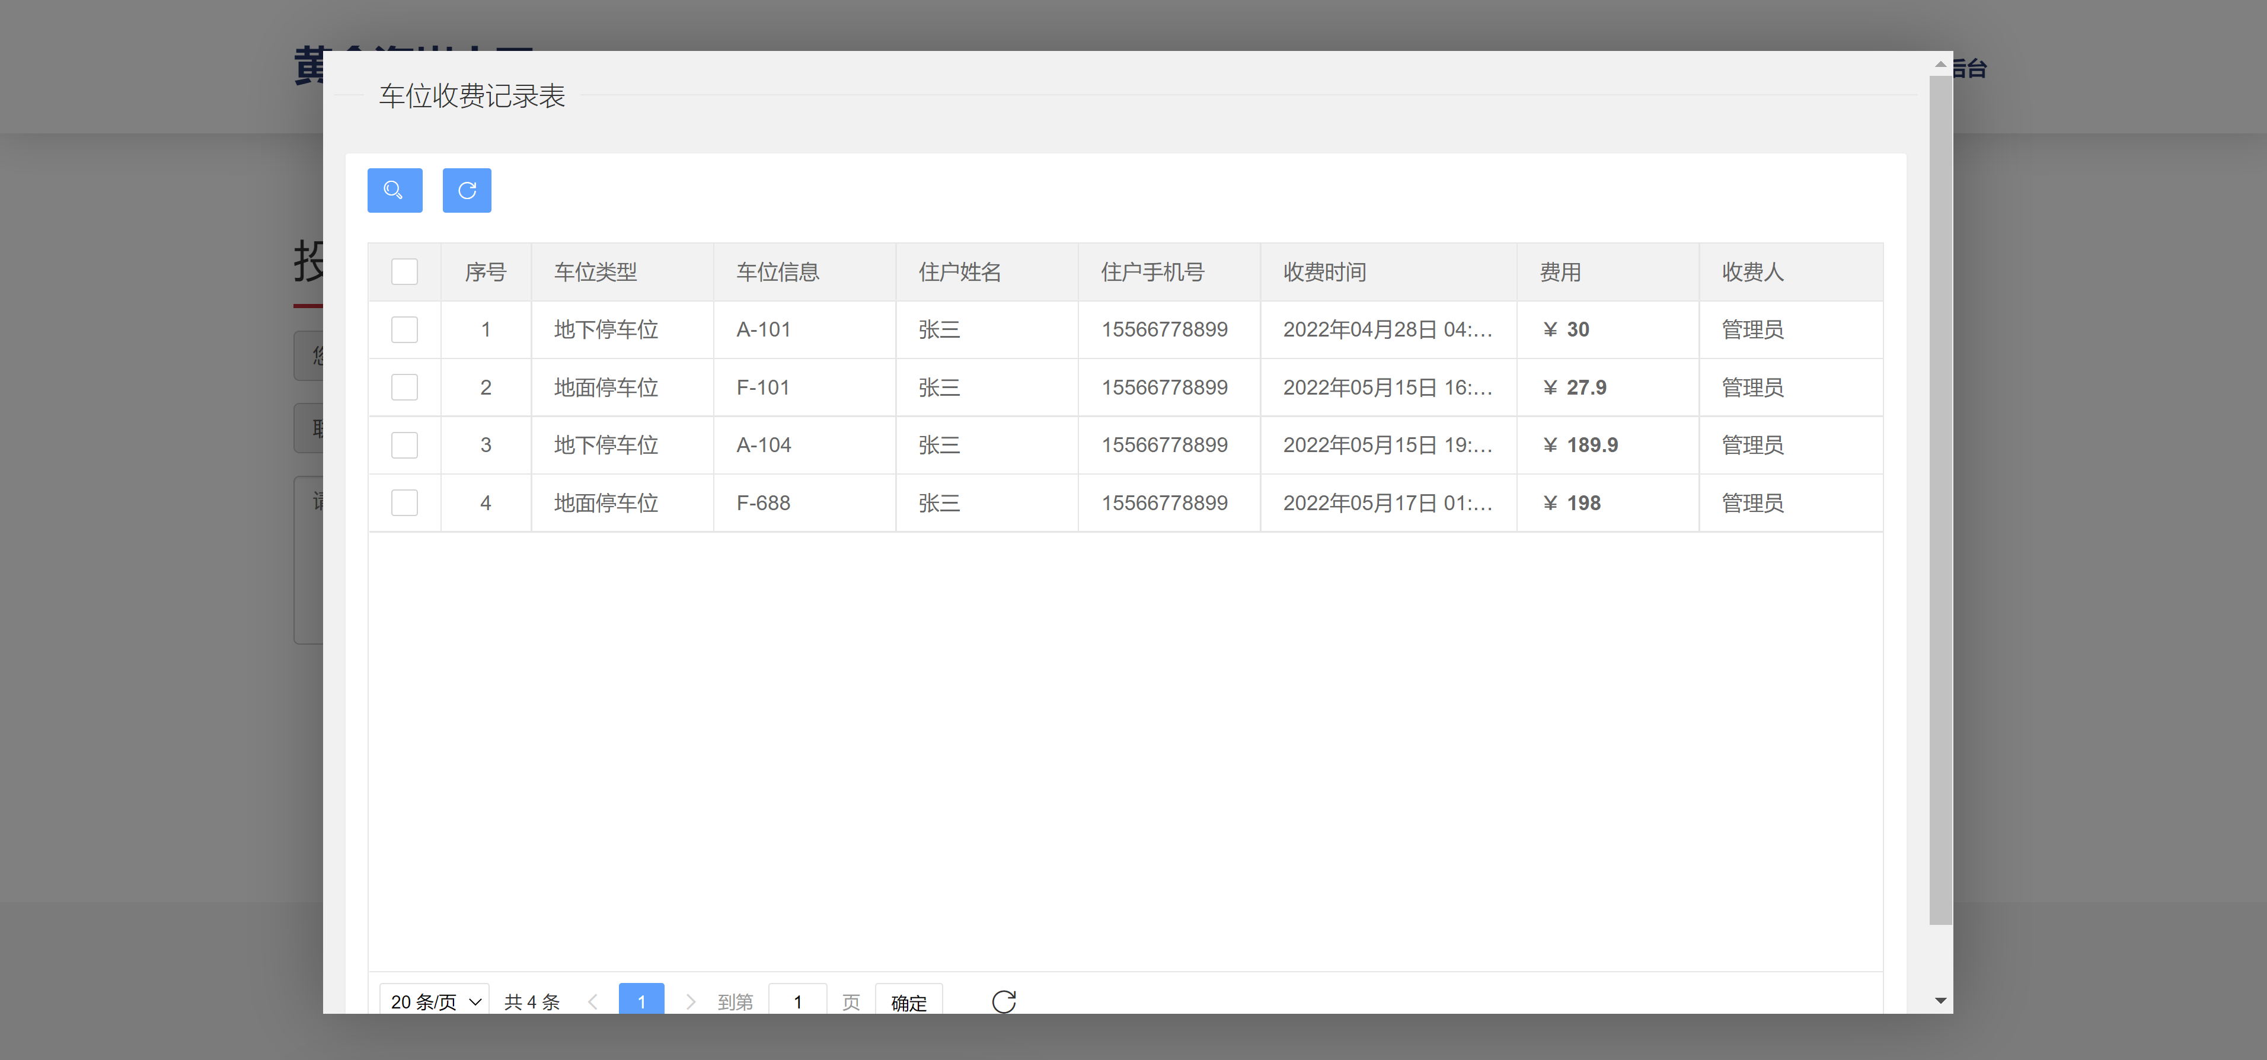The width and height of the screenshot is (2267, 1060).
Task: Check the checkbox for row A-104
Action: [405, 445]
